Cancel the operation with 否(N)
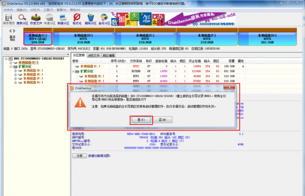Screen dimensions: 305x196 click(x=163, y=120)
